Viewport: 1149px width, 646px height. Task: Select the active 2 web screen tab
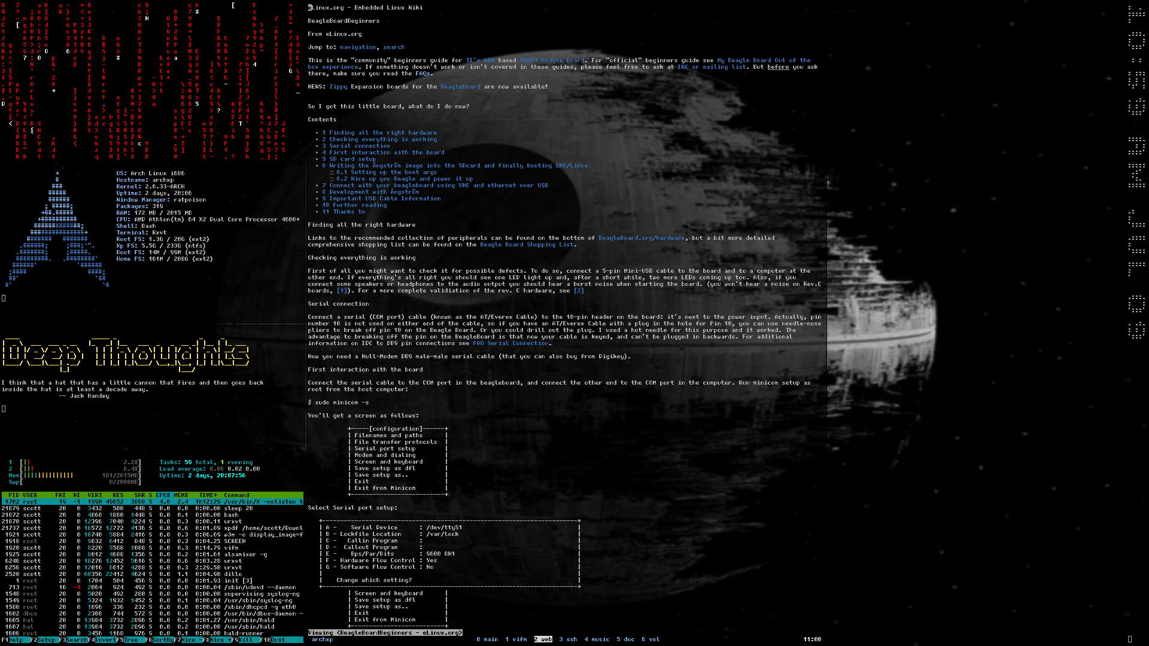[543, 639]
